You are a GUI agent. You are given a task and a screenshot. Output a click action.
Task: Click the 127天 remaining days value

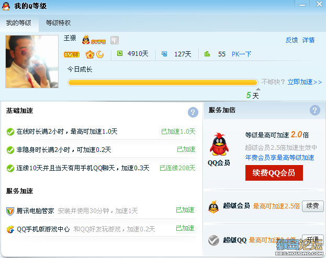[x=183, y=54]
